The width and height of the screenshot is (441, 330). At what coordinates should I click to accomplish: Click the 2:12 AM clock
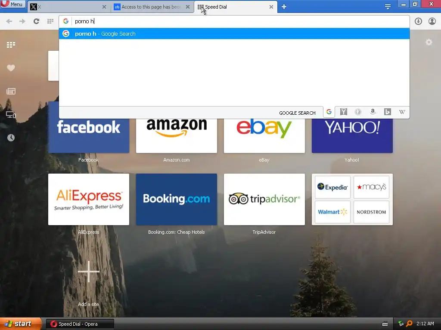point(425,324)
